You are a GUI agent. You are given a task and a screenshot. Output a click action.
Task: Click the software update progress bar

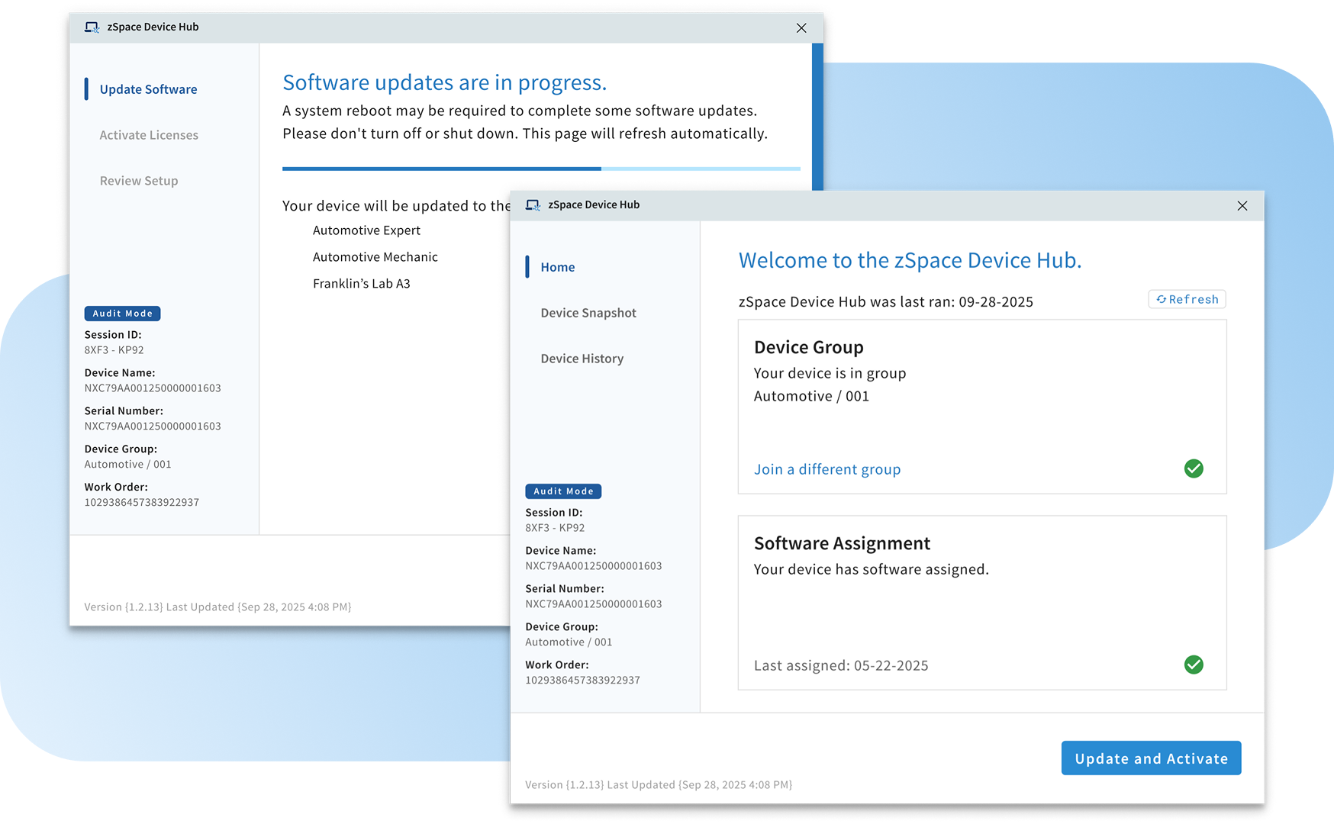541,169
